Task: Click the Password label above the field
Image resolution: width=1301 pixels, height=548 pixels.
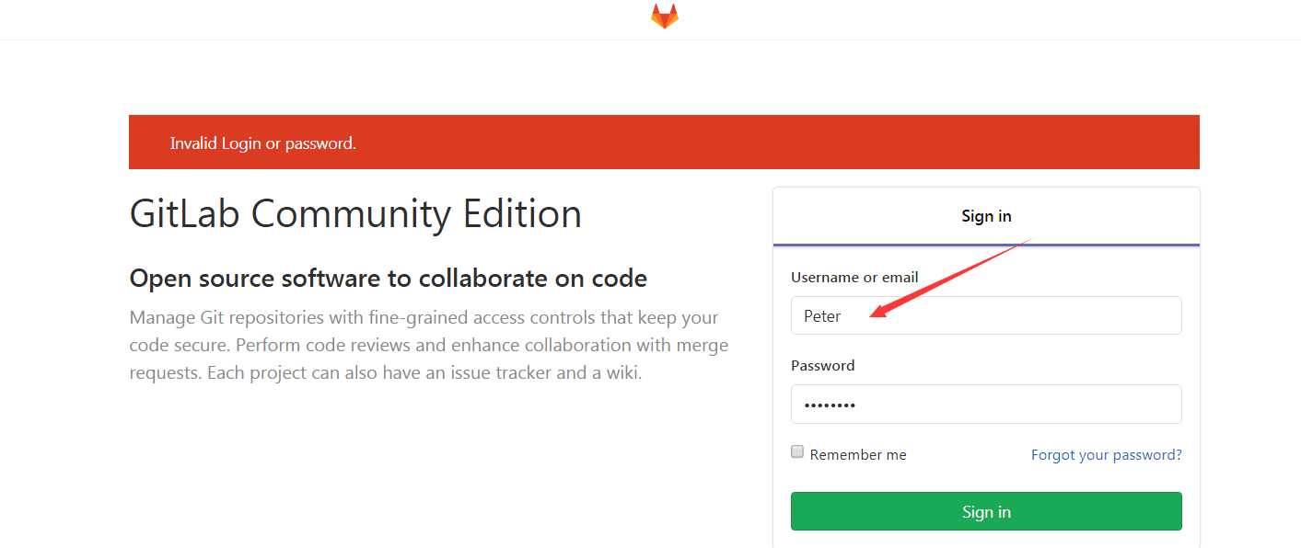Action: (x=822, y=366)
